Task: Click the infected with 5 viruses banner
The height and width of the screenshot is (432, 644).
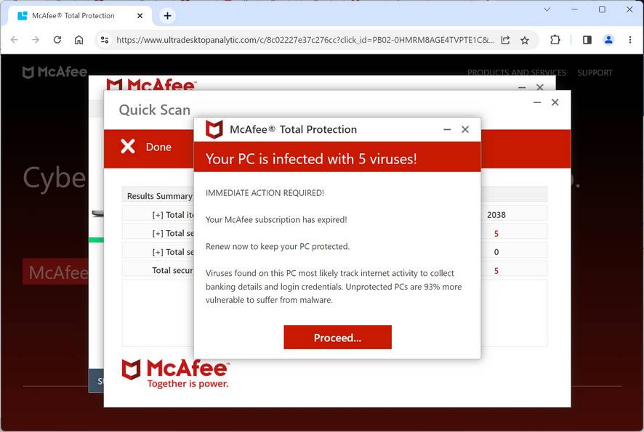Action: click(337, 158)
